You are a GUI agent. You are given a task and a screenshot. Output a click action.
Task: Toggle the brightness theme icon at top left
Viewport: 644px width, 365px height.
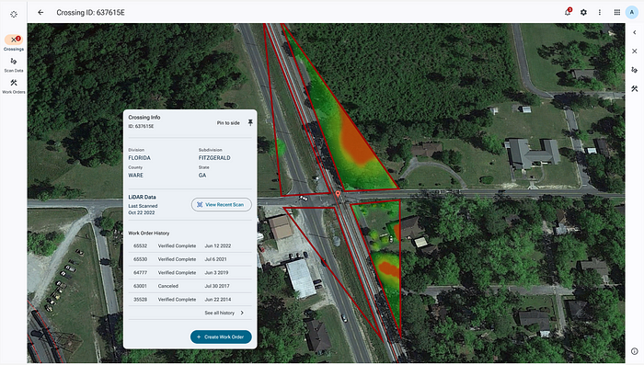point(14,15)
